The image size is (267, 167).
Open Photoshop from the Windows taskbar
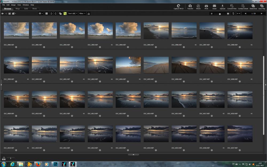(x=55, y=164)
